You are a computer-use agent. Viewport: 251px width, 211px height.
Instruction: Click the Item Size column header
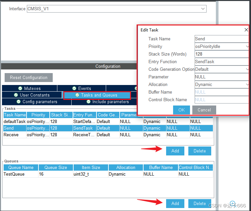click(91, 167)
